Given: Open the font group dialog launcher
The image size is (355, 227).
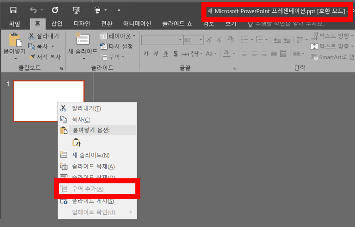Looking at the screenshot, I should [234, 68].
